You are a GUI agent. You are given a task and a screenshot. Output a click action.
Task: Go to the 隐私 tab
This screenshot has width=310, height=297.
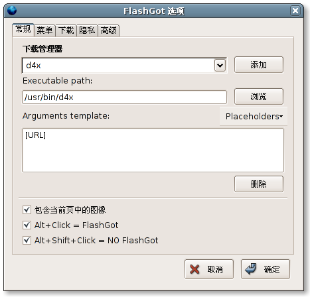click(x=87, y=30)
